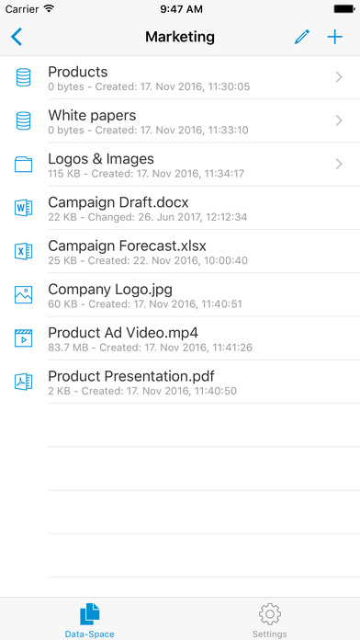Expand Products using its chevron
Image resolution: width=360 pixels, height=640 pixels.
click(339, 77)
